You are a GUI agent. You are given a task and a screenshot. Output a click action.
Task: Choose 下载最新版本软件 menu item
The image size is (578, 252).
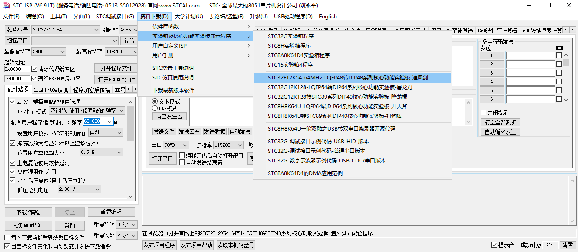195,90
